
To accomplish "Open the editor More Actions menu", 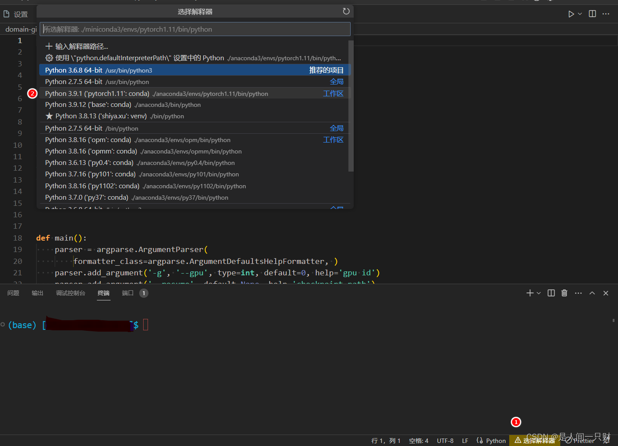I will [606, 14].
